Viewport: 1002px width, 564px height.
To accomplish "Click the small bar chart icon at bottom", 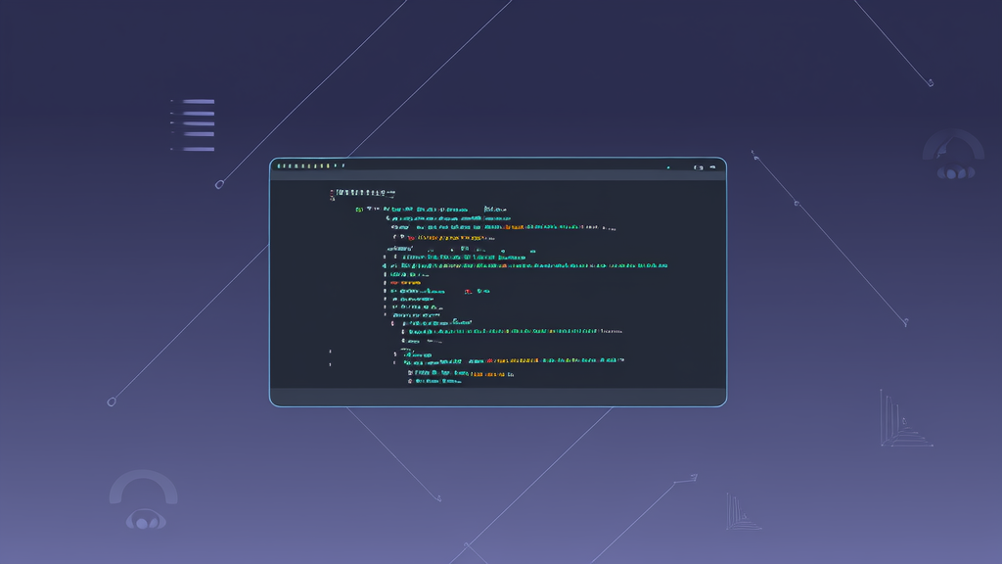I will pos(743,512).
